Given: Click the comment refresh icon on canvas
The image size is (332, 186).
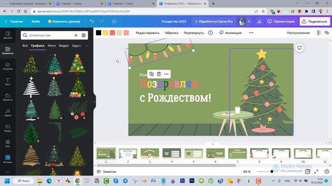Looking at the screenshot, I should pyautogui.click(x=299, y=48).
